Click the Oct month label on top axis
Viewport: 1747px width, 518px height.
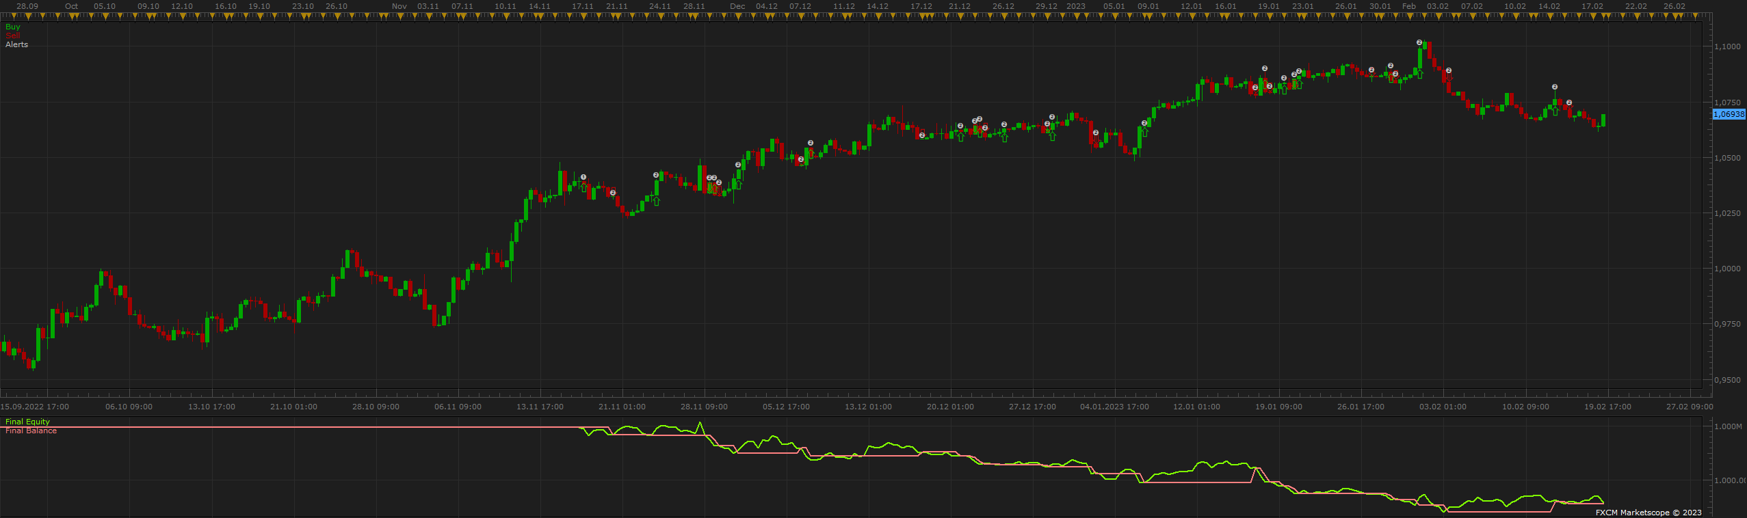[71, 6]
